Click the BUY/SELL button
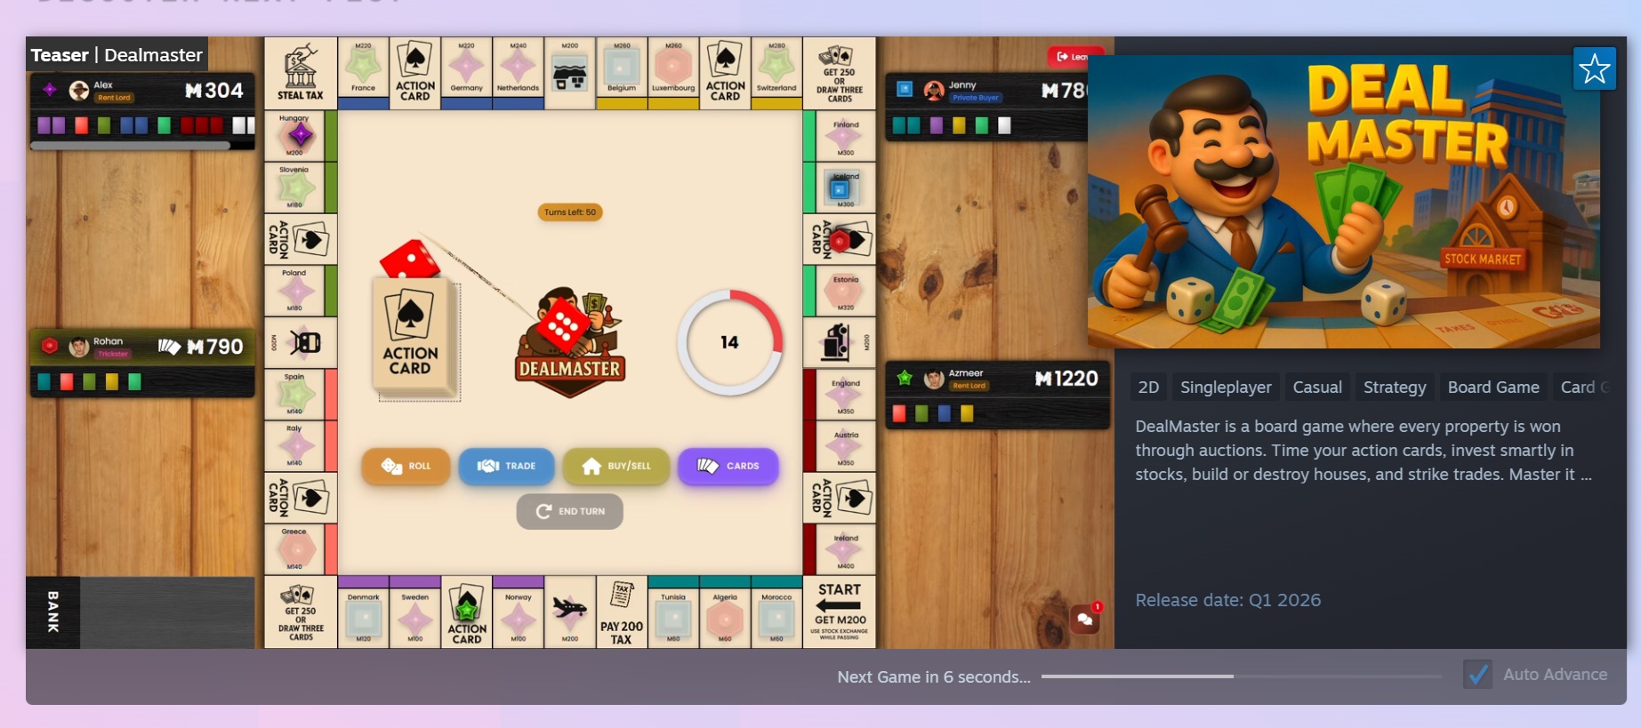Image resolution: width=1641 pixels, height=728 pixels. (x=616, y=466)
